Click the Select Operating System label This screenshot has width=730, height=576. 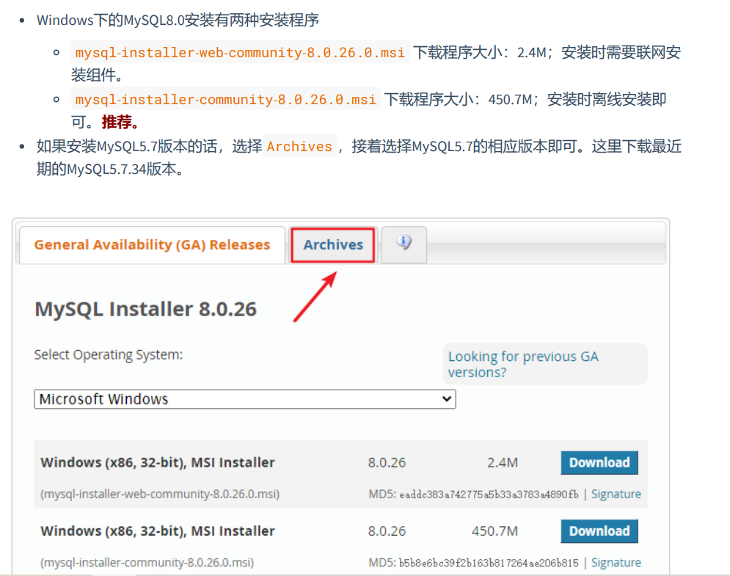[109, 355]
